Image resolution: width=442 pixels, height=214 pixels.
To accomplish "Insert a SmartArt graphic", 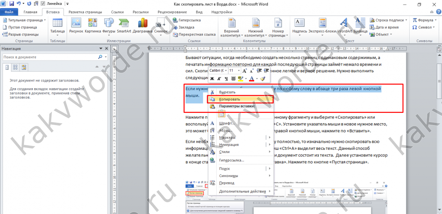I will coord(124,26).
